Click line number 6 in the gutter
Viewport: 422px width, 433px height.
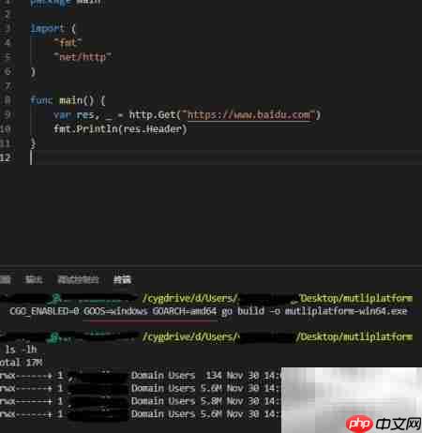point(8,71)
